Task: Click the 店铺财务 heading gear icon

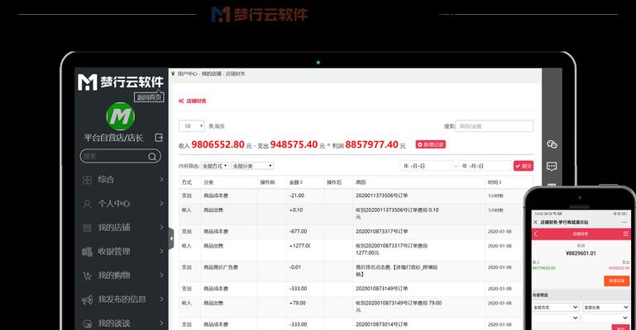Action: 181,101
